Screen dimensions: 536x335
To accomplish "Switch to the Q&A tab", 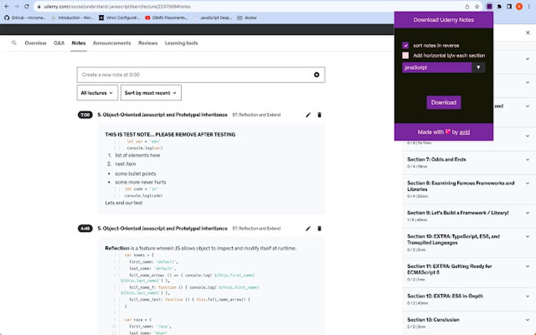I will (59, 43).
